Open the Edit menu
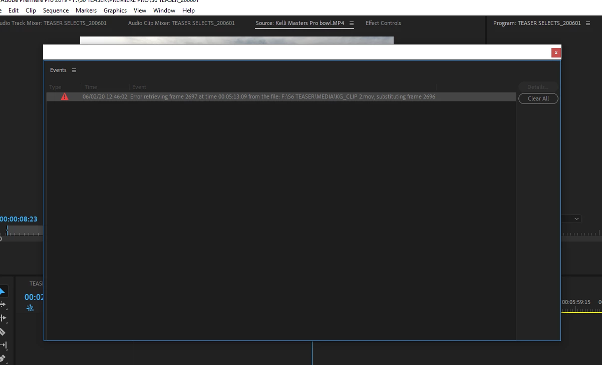The height and width of the screenshot is (365, 602). point(14,10)
